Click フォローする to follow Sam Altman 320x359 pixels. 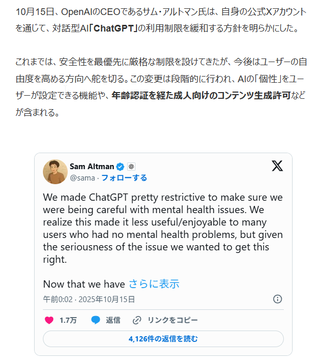(124, 178)
